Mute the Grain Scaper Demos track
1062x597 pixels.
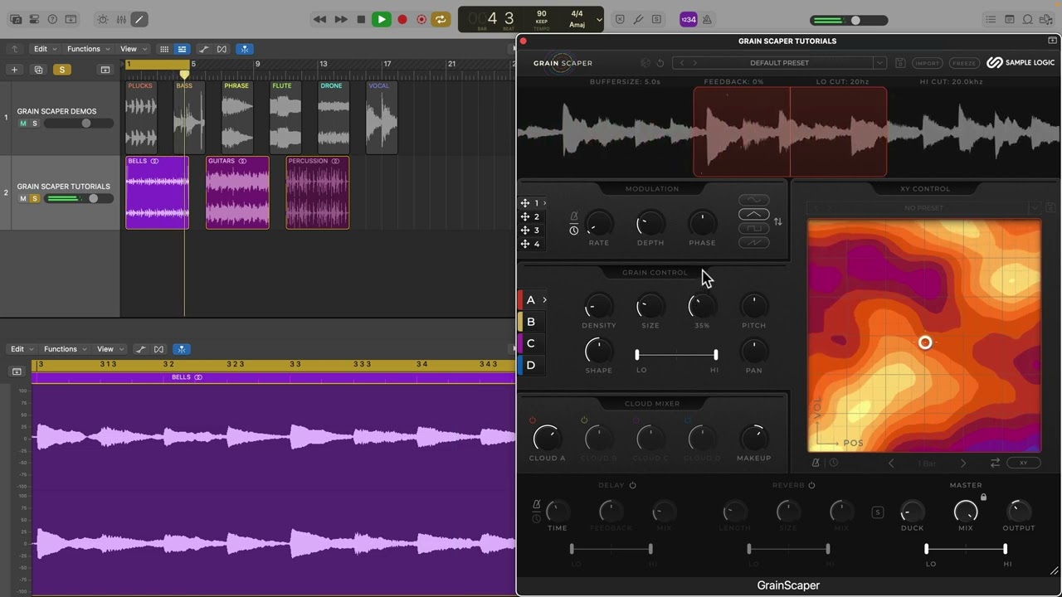click(x=23, y=124)
